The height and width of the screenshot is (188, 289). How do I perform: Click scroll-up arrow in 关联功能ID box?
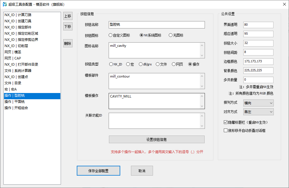pos(202,116)
